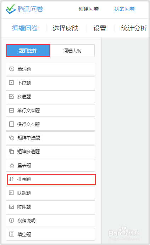
Task: Click the 单选题 radio icon
Action: tap(12, 69)
